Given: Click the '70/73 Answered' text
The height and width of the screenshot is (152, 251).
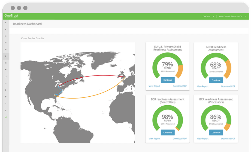Looking at the screenshot, I should click(x=216, y=72).
